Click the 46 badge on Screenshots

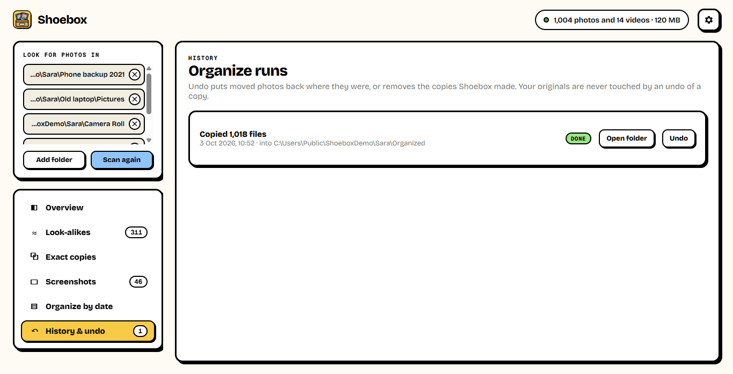coord(138,282)
